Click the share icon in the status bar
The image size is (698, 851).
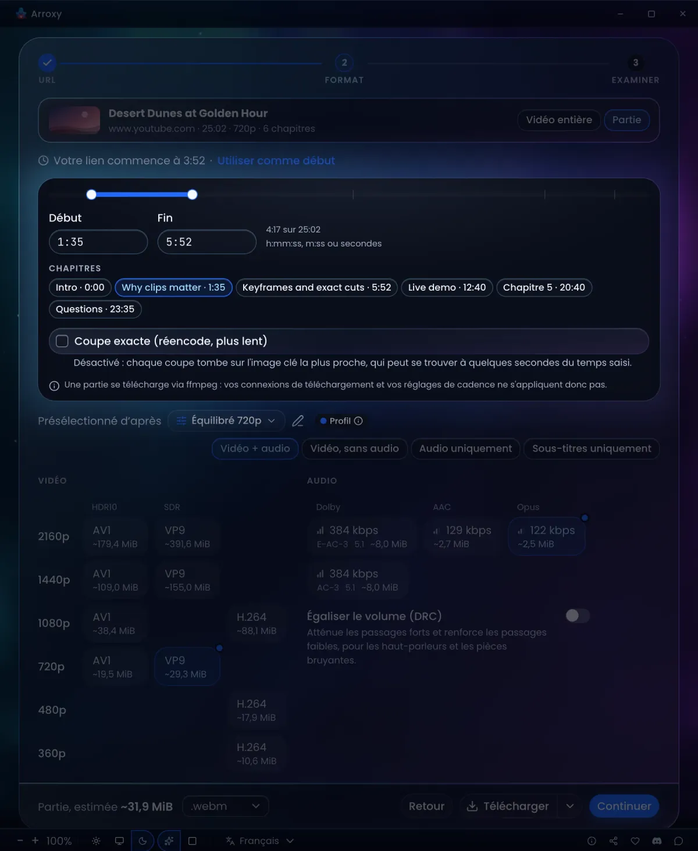(614, 841)
